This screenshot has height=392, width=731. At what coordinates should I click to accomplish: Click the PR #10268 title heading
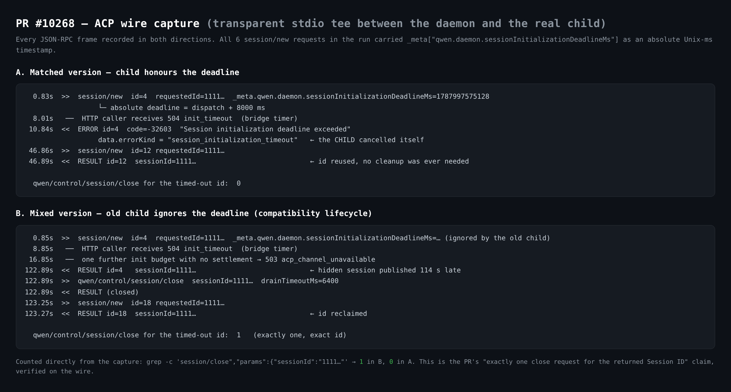click(x=311, y=23)
